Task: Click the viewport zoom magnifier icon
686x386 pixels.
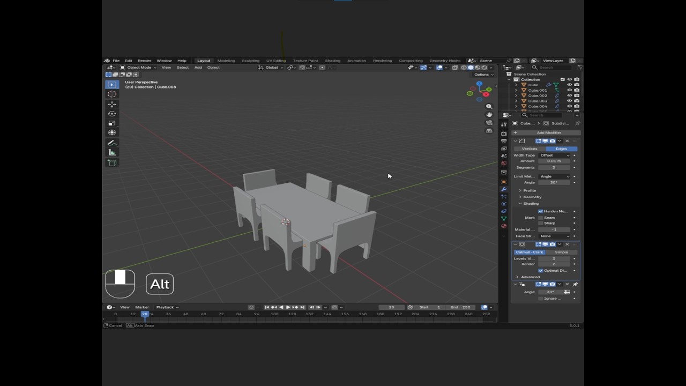Action: tap(489, 106)
